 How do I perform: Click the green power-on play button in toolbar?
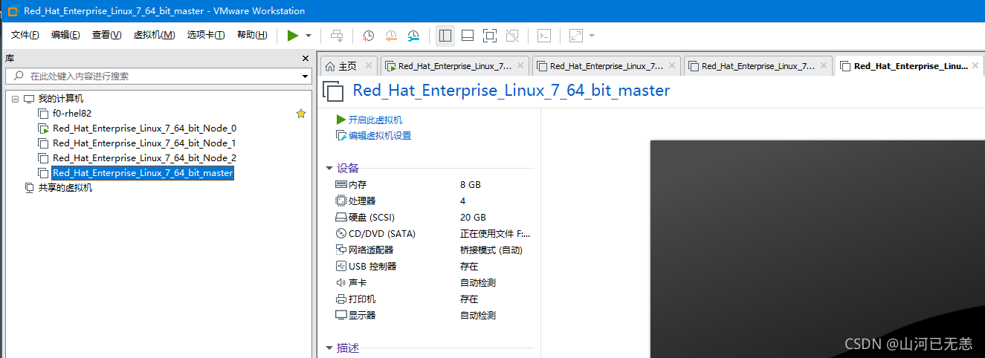click(x=293, y=35)
